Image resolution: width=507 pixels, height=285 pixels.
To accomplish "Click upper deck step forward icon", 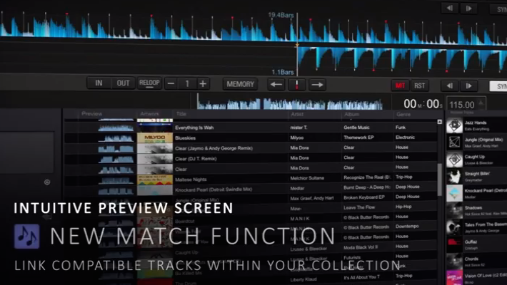I will 468,9.
